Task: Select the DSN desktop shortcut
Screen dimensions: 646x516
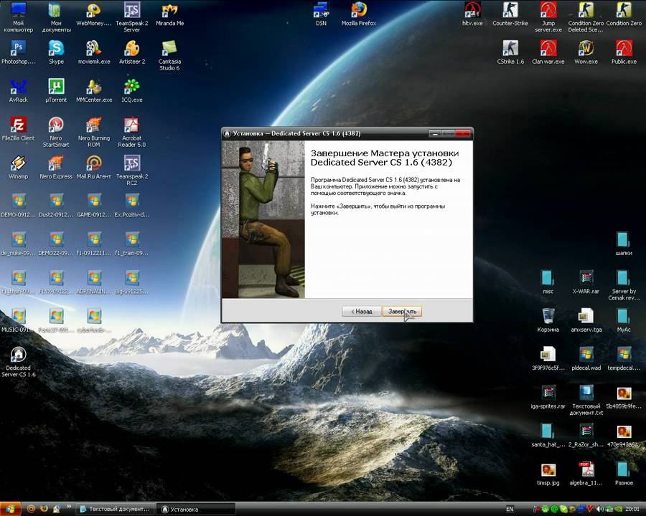Action: (x=321, y=14)
